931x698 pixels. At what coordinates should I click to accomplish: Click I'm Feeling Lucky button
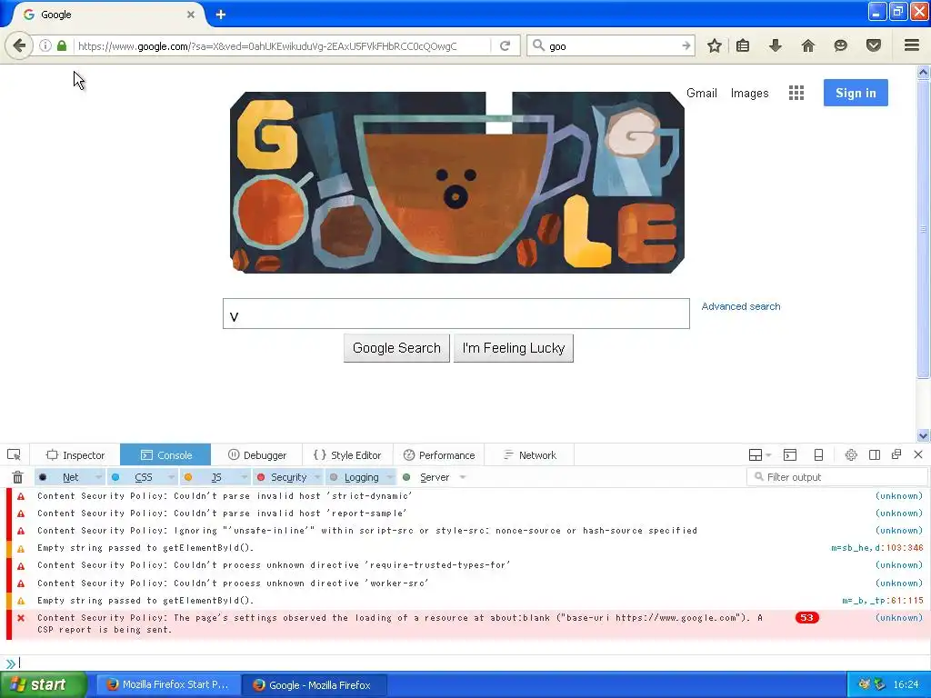pyautogui.click(x=514, y=348)
